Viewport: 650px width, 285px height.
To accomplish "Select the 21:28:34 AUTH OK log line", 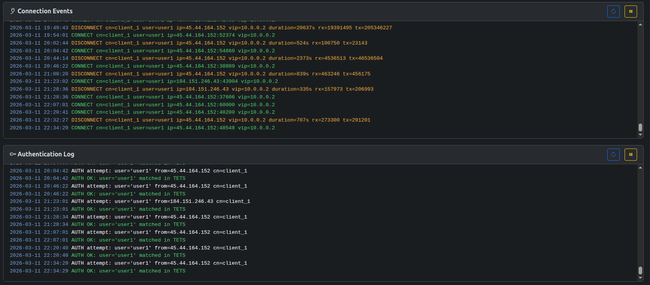I will pyautogui.click(x=98, y=224).
